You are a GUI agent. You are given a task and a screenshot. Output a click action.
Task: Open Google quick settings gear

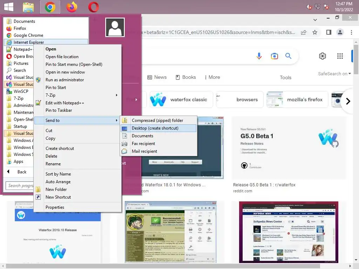323,56
